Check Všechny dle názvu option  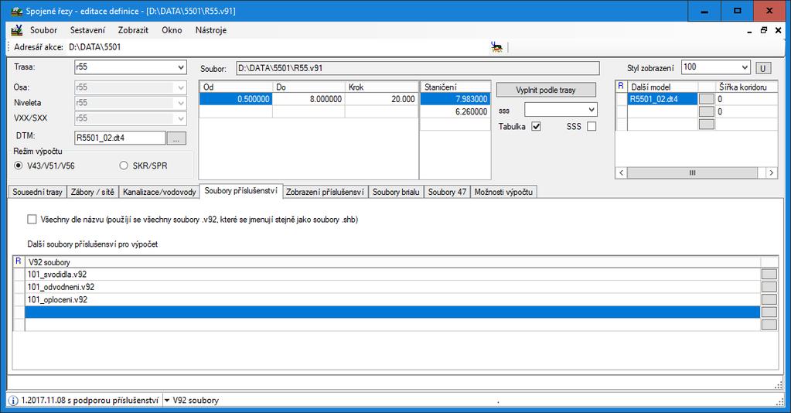click(x=32, y=219)
